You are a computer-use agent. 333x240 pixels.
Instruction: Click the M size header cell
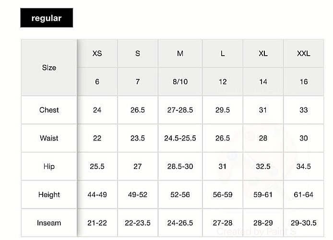[180, 53]
